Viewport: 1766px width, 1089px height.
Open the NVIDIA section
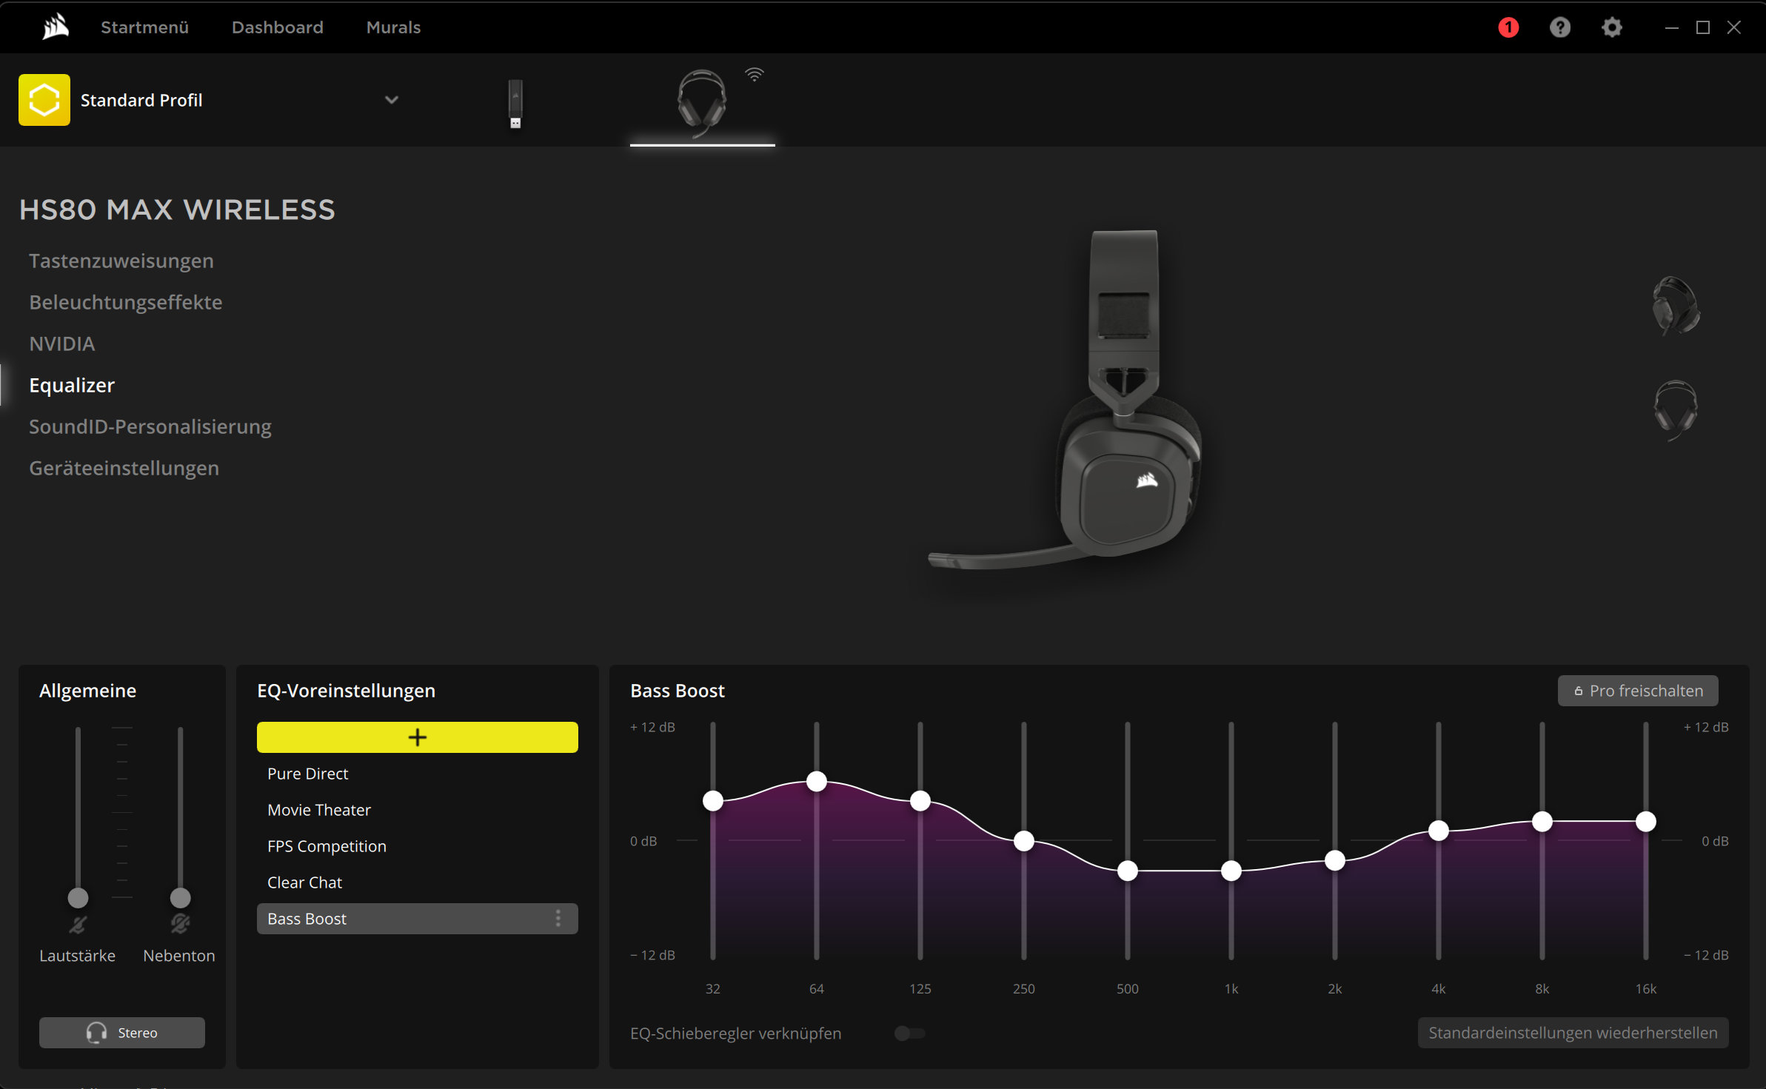click(x=62, y=344)
